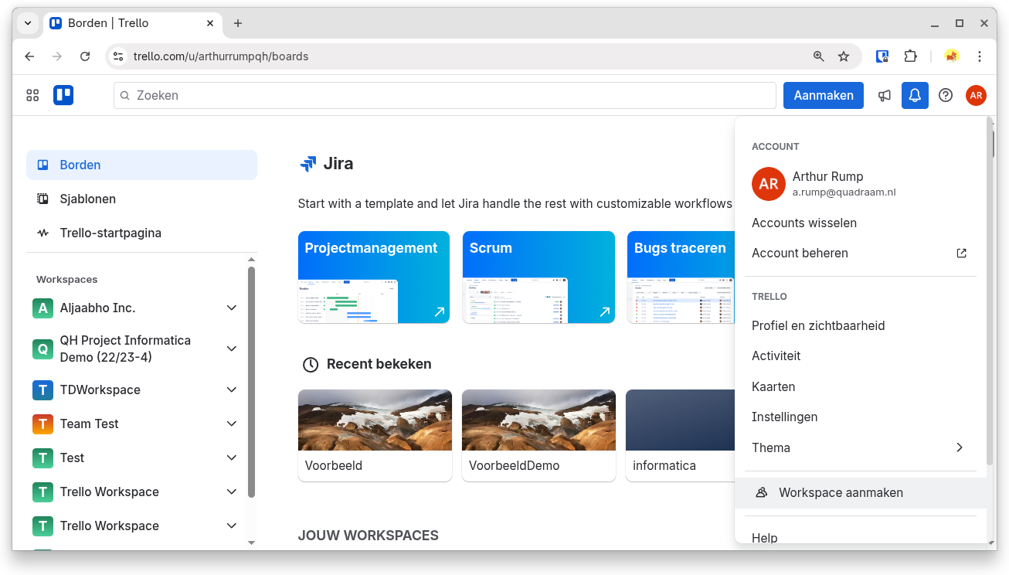The width and height of the screenshot is (1009, 575).
Task: Click the Aljaabho Inc. workspace avatar
Action: (42, 308)
